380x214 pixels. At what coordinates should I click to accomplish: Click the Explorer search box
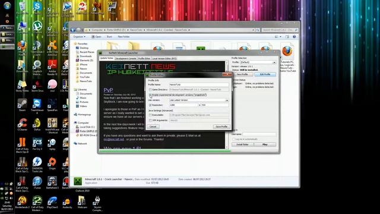[280, 30]
